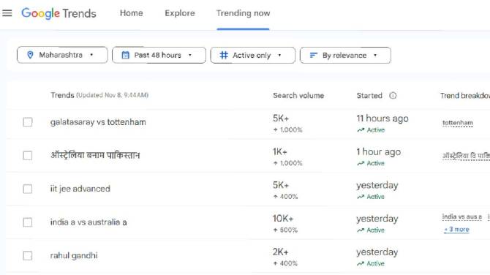Click the Trends column header

[62, 95]
